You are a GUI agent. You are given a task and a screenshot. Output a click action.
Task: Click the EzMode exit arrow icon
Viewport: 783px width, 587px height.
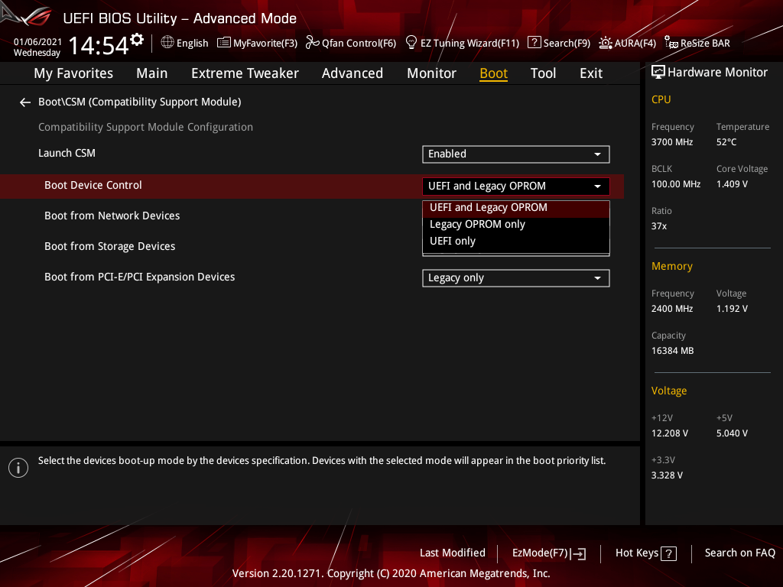point(578,553)
